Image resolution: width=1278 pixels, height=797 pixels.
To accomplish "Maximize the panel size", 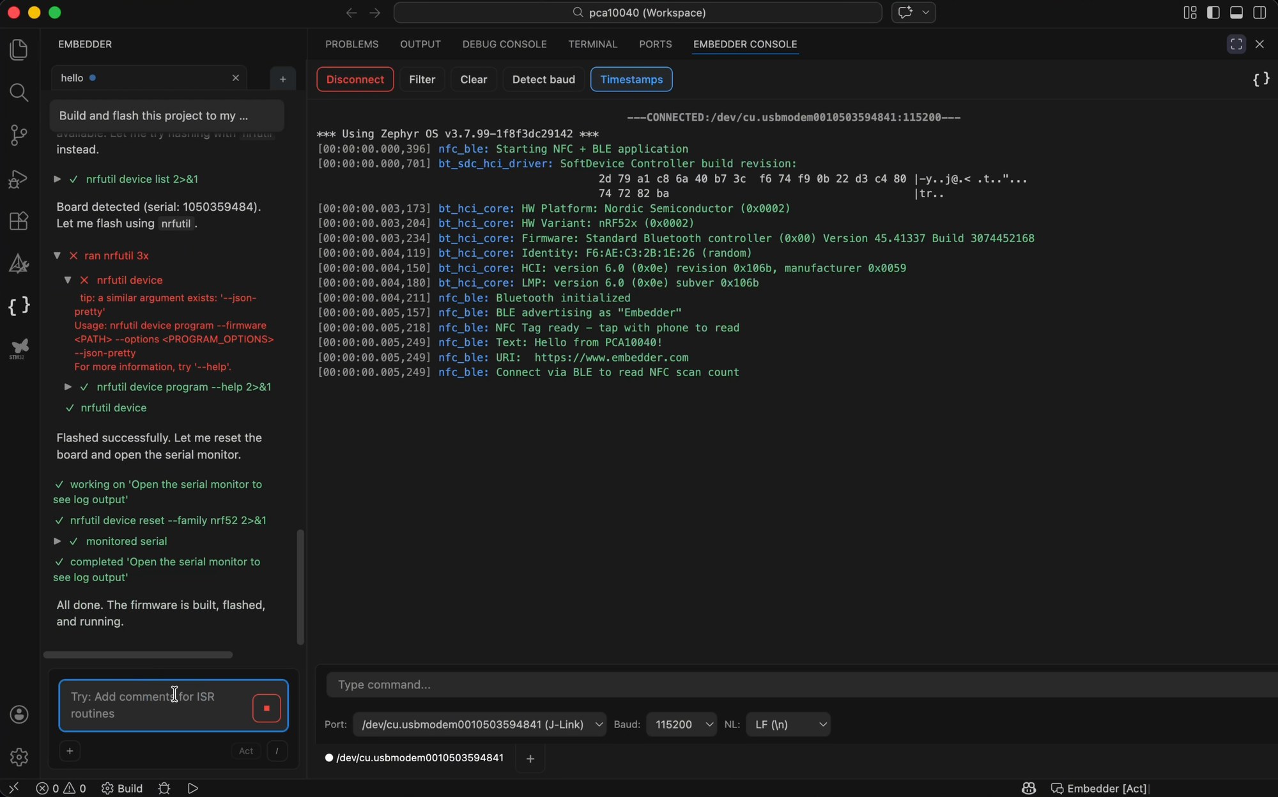I will coord(1236,44).
